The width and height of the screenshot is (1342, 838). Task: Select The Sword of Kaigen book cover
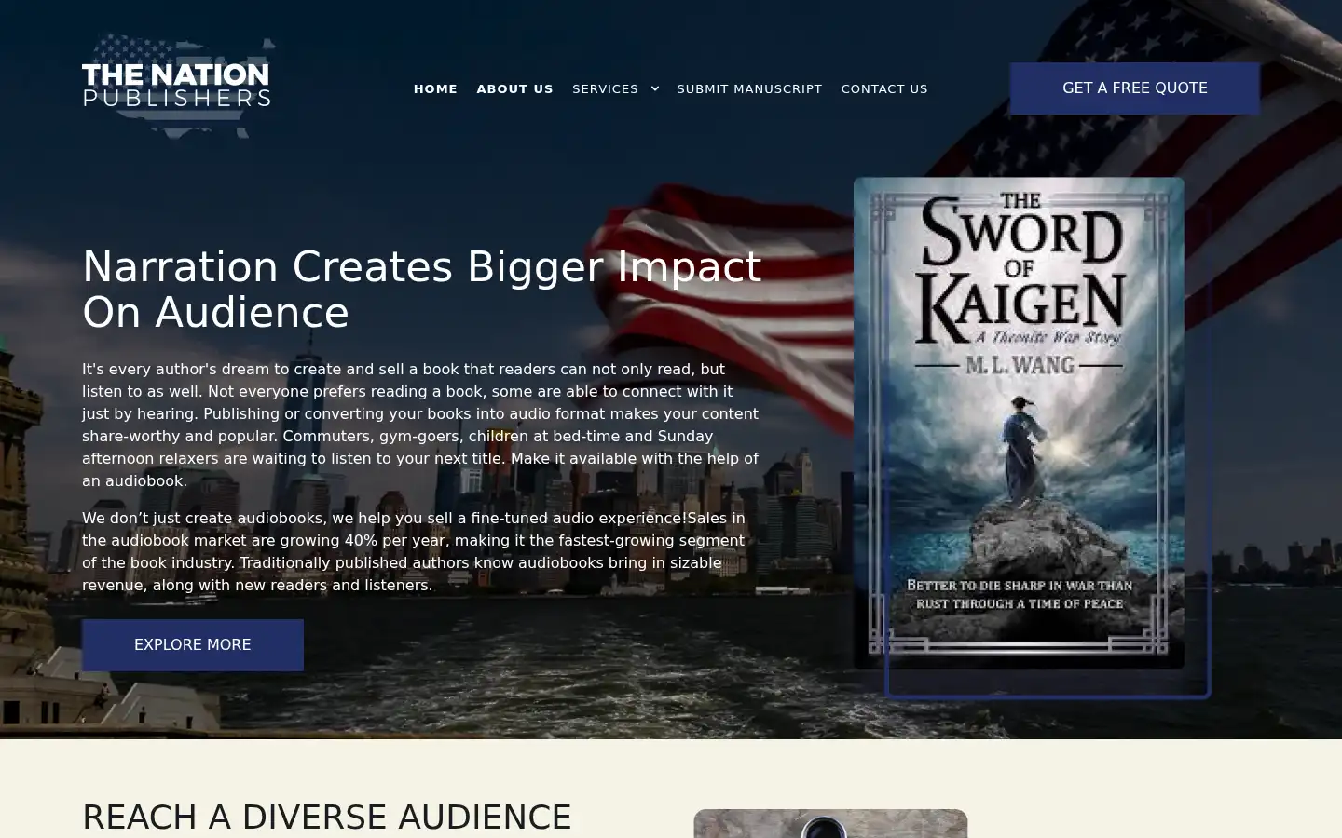[x=1019, y=423]
